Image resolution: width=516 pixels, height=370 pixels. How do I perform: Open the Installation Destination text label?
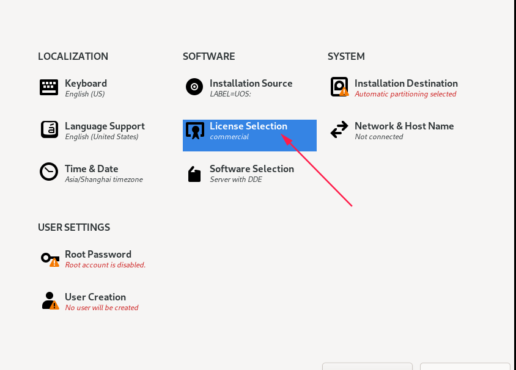pos(406,84)
